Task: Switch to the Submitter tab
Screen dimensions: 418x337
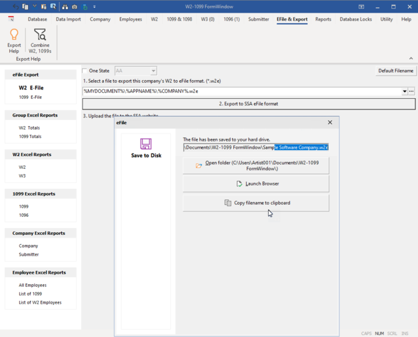Action: [x=259, y=19]
